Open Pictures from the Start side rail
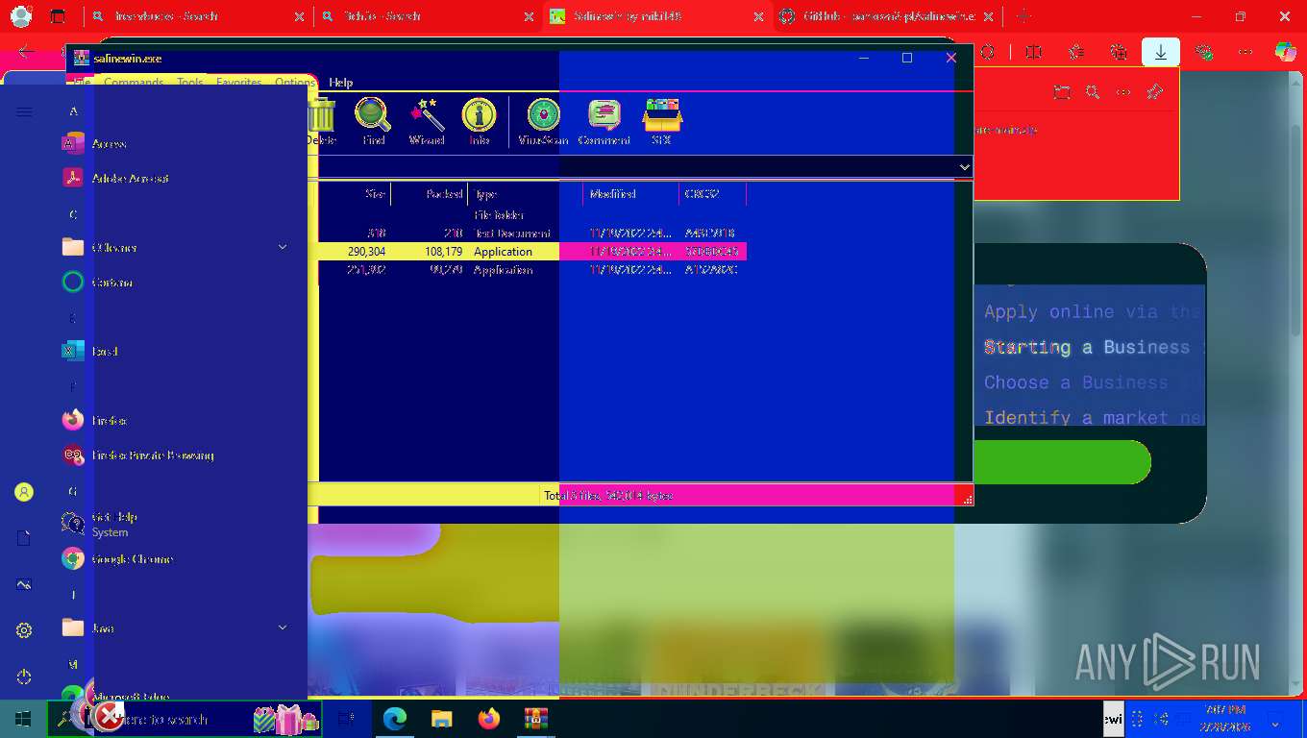1307x738 pixels. tap(24, 584)
